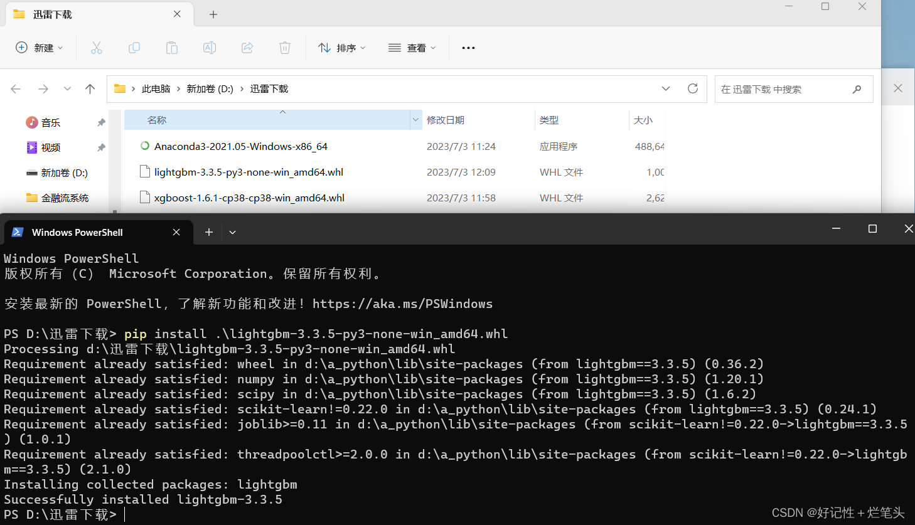Click the lightgbm whl file icon
915x525 pixels.
point(145,171)
